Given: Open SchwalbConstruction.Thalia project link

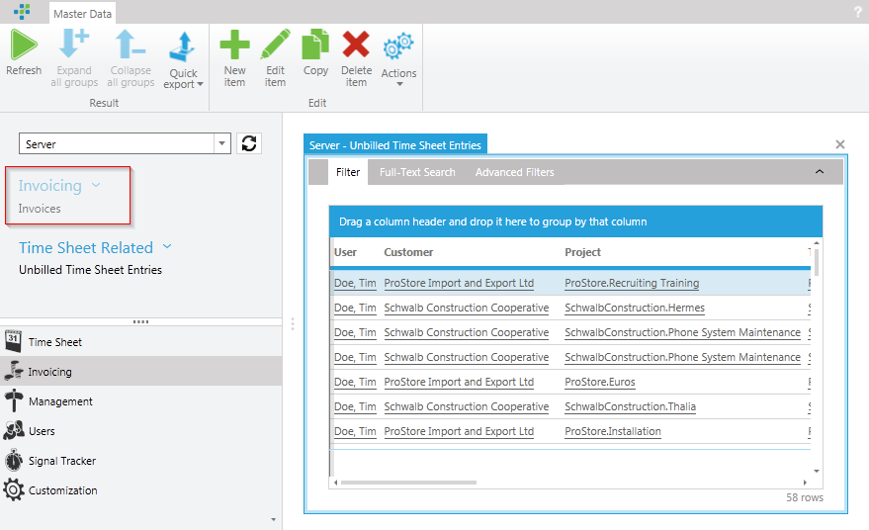Looking at the screenshot, I should point(630,406).
